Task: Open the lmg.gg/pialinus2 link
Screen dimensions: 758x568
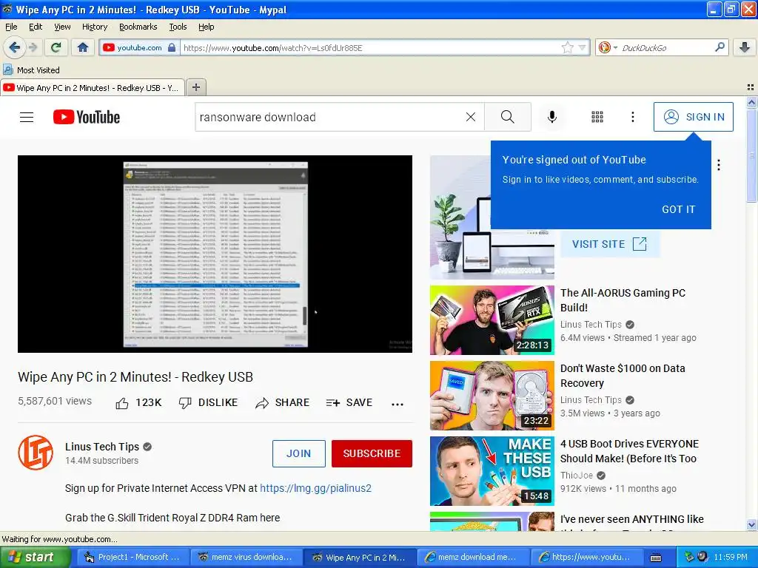Action: [315, 488]
